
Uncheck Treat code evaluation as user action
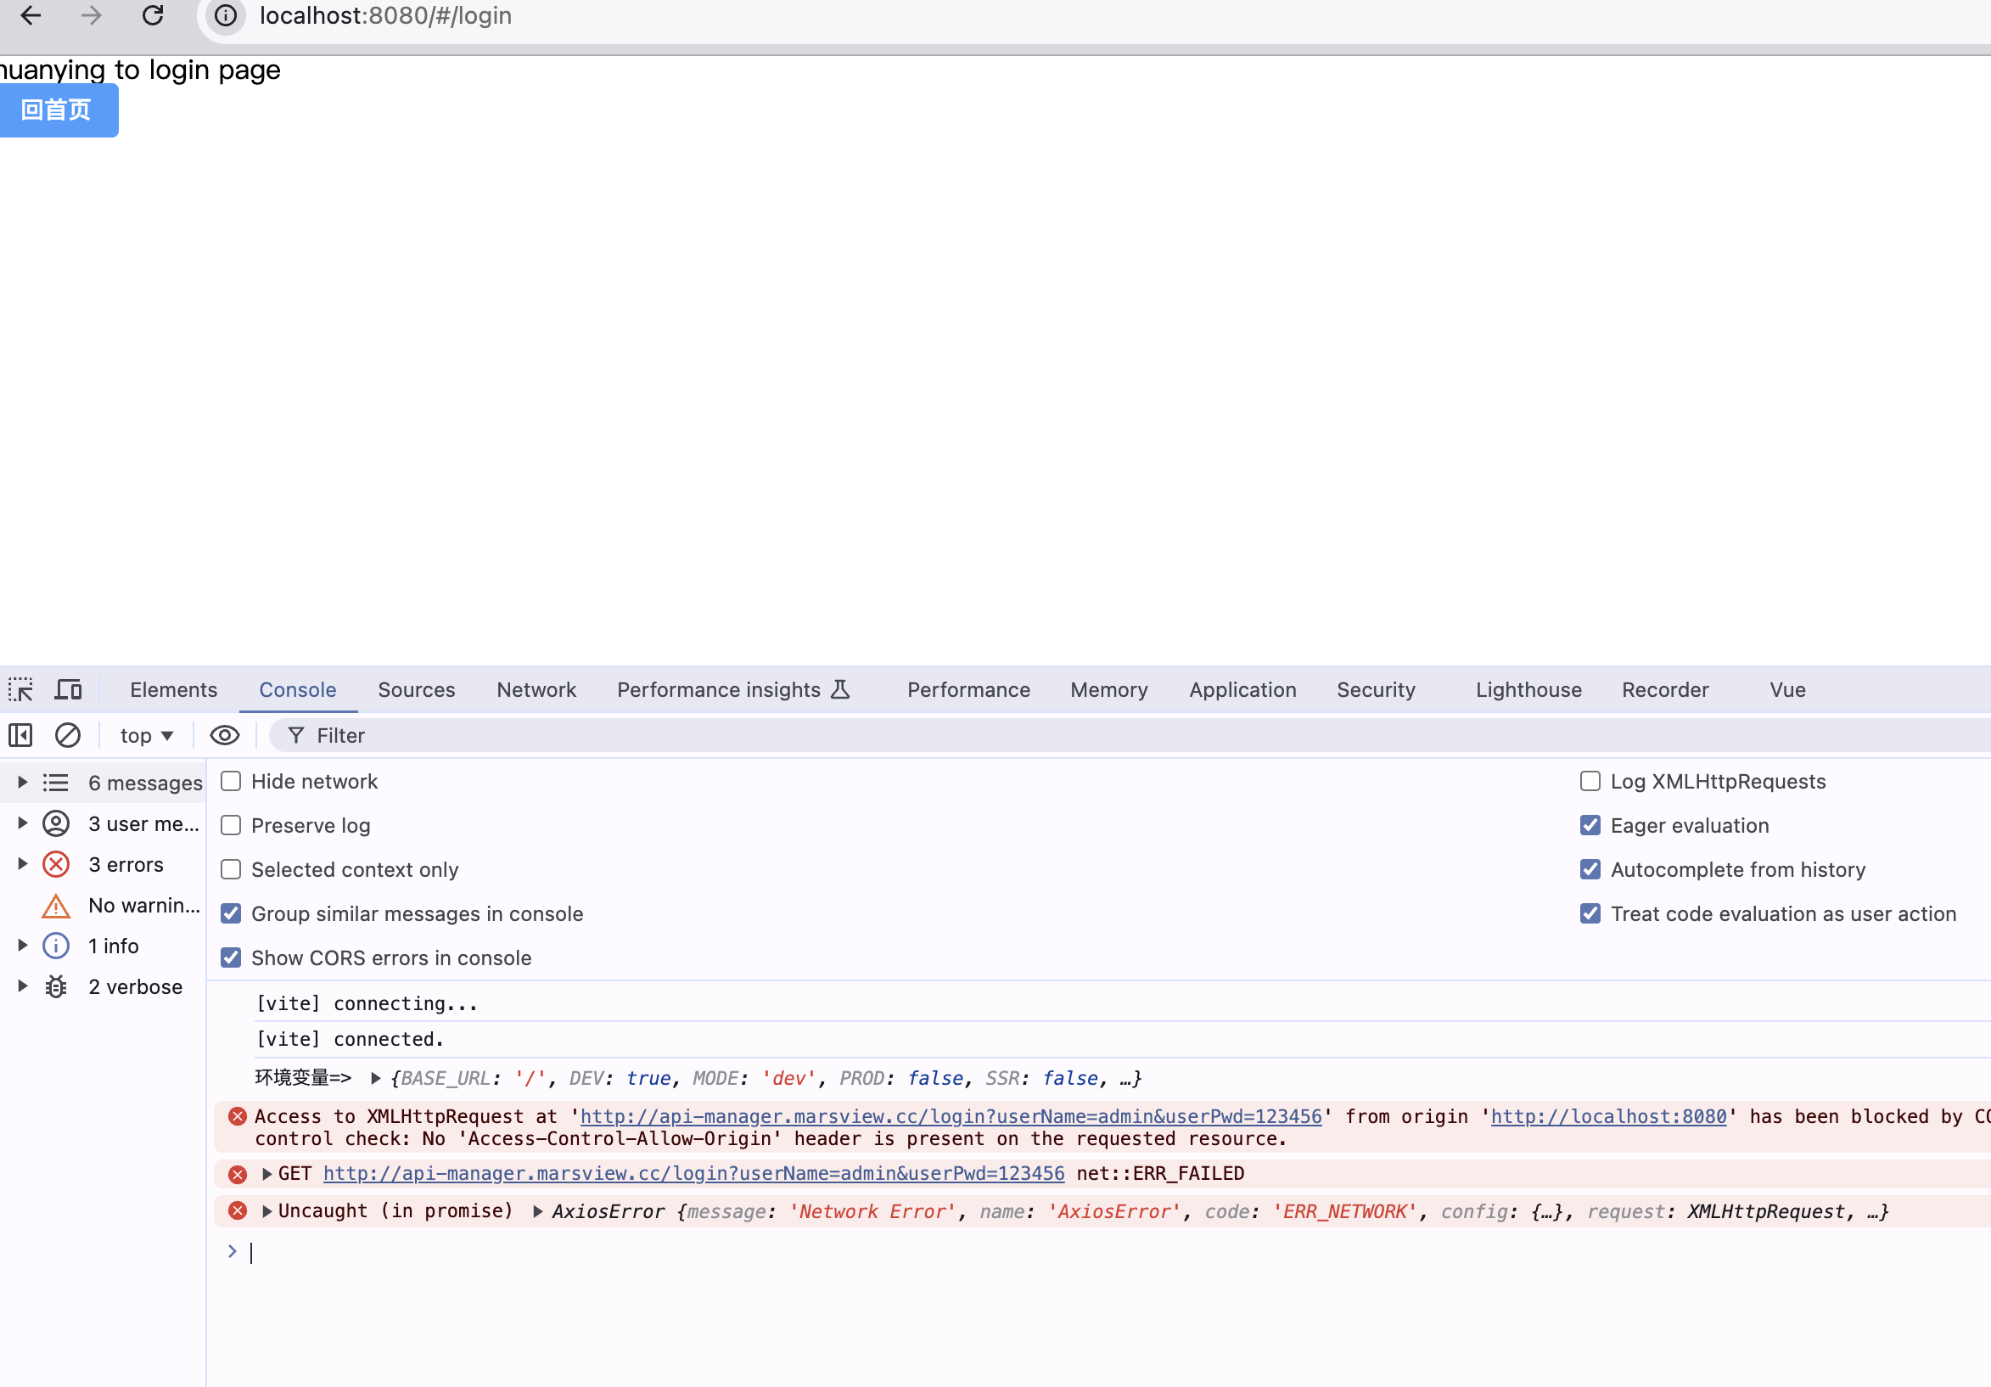pos(1591,915)
